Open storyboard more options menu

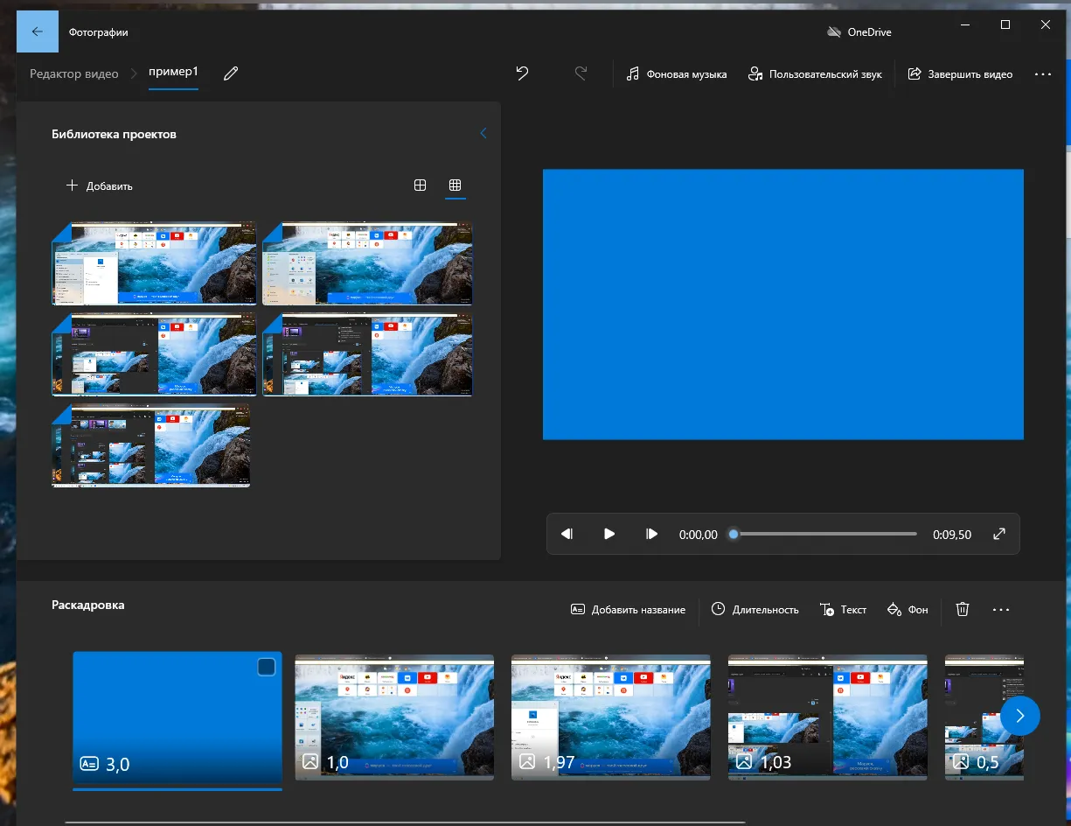pos(1001,609)
